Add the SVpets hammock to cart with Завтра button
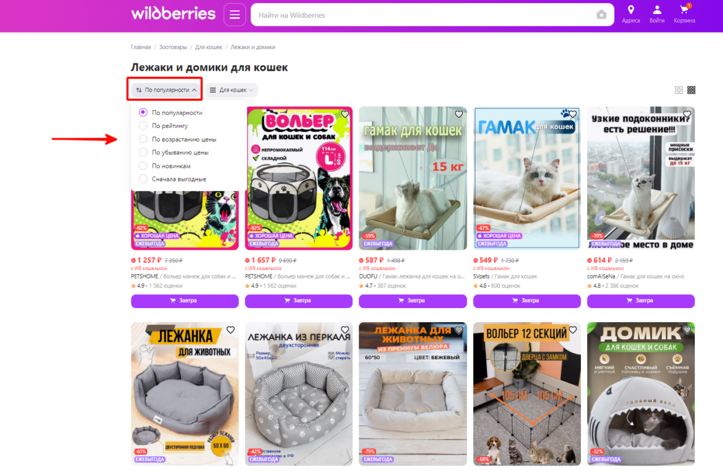This screenshot has height=471, width=723. [526, 301]
